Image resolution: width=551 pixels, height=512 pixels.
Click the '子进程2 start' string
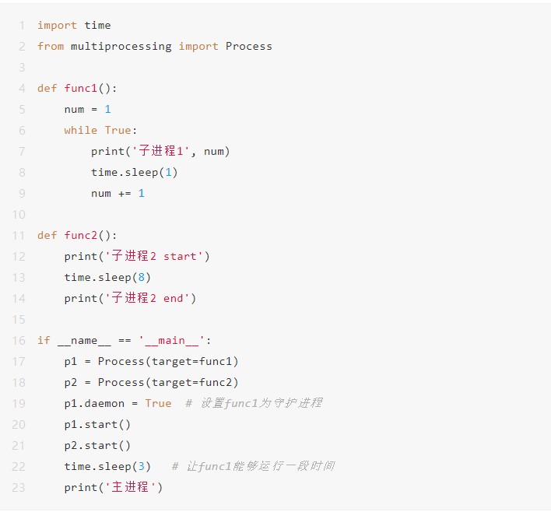tap(157, 256)
